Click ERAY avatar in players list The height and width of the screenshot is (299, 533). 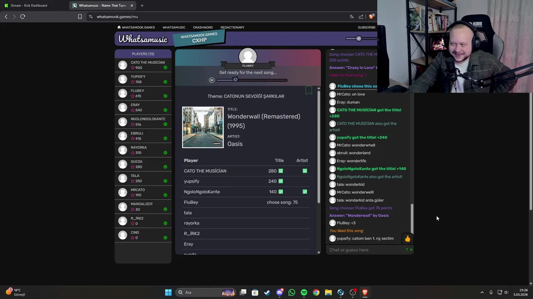pyautogui.click(x=122, y=108)
